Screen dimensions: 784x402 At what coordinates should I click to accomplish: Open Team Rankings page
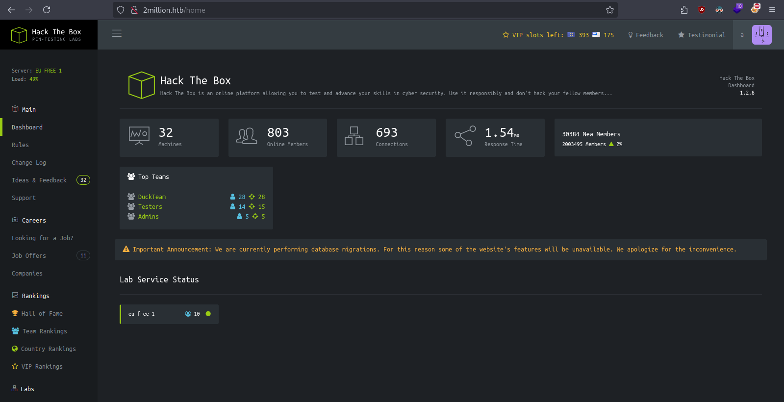[39, 331]
